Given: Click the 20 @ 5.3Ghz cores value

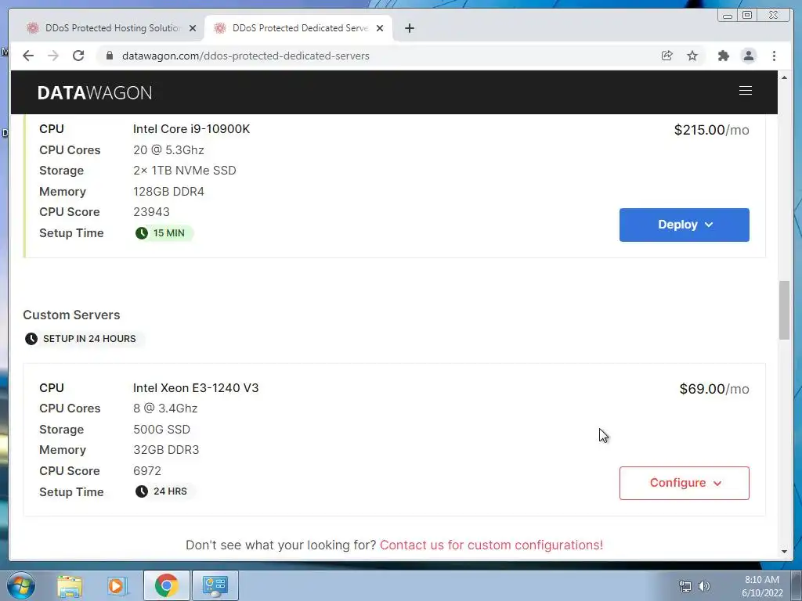Looking at the screenshot, I should [168, 150].
